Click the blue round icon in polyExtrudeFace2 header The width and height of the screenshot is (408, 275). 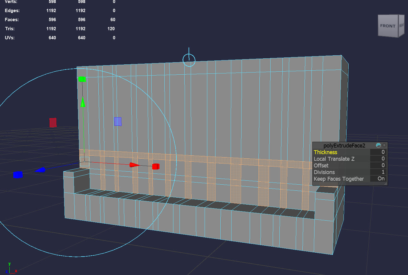pos(378,145)
